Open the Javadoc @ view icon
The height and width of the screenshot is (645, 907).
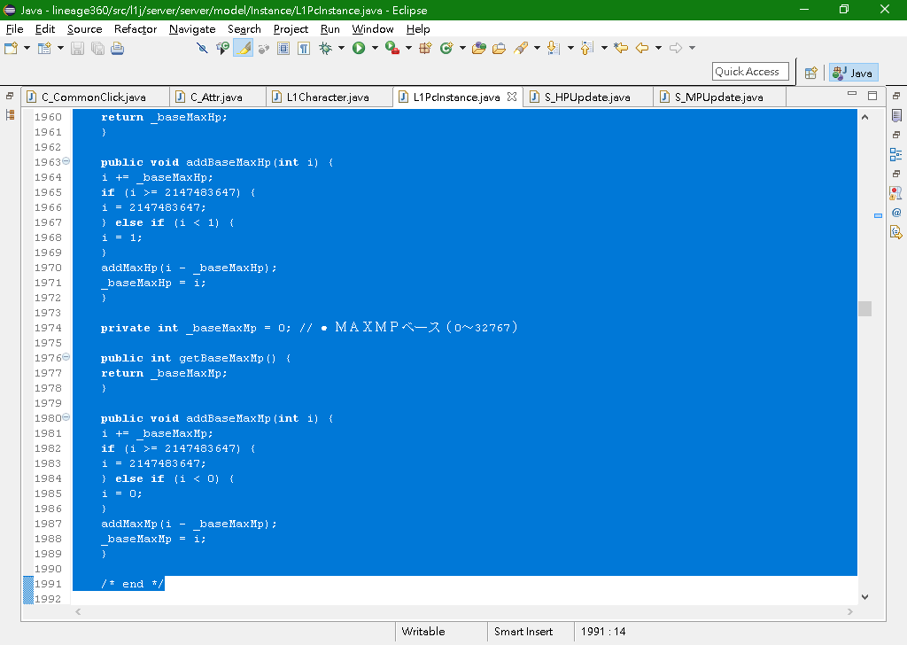896,213
